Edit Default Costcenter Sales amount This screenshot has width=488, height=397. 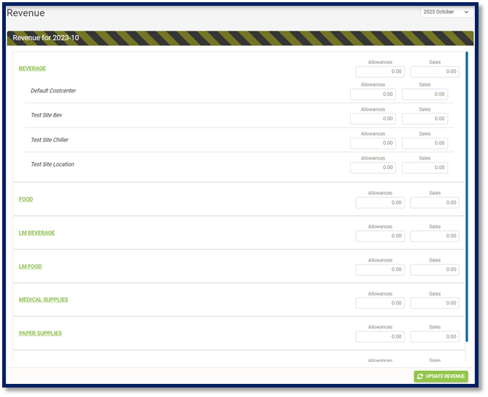pos(425,94)
